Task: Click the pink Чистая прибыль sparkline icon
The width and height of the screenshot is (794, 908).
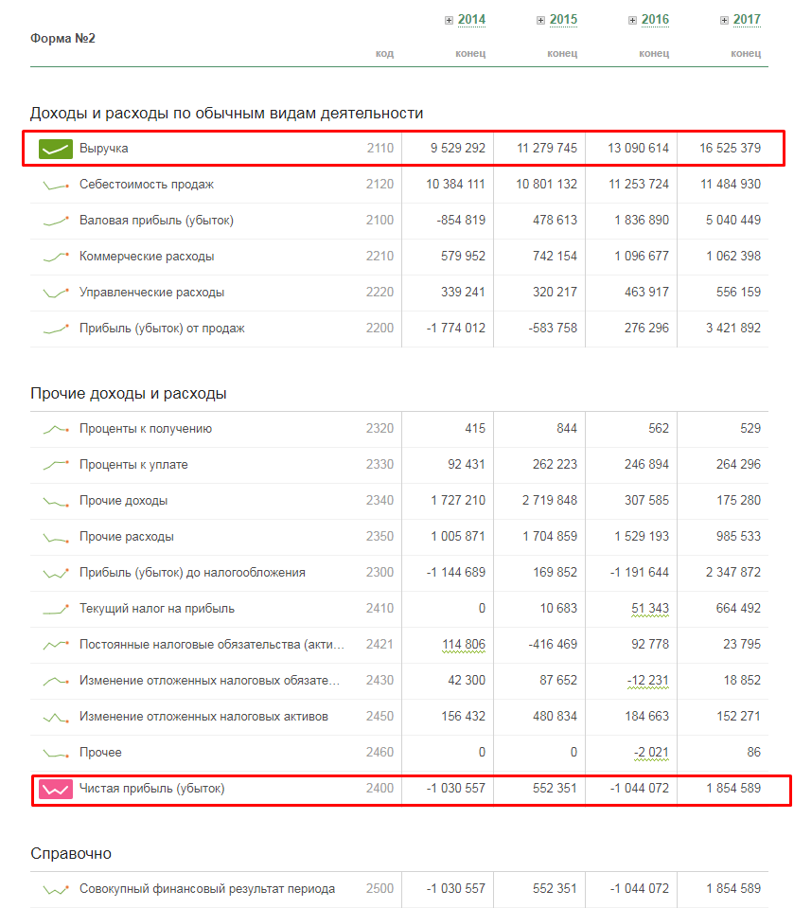Action: tap(56, 788)
